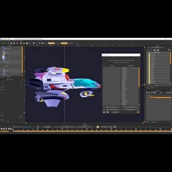Click the second white icon in the dialog footer
Image resolution: width=172 pixels, height=172 pixels.
(108, 112)
